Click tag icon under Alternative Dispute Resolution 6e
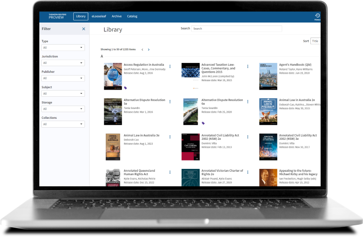This screenshot has width=363, height=237. click(x=203, y=123)
